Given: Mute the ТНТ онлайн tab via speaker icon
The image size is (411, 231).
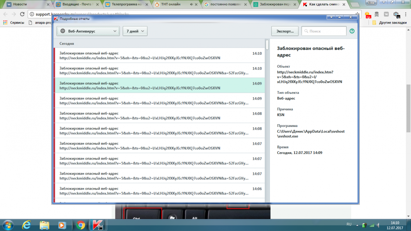Looking at the screenshot, I should click(x=191, y=4).
